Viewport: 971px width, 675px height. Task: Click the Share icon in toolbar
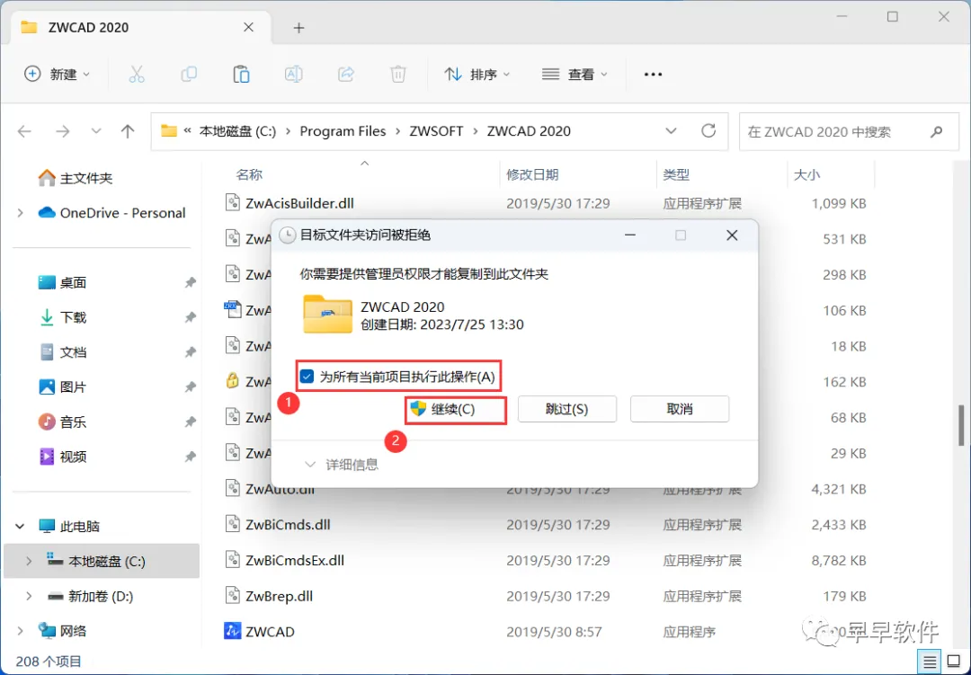coord(345,75)
